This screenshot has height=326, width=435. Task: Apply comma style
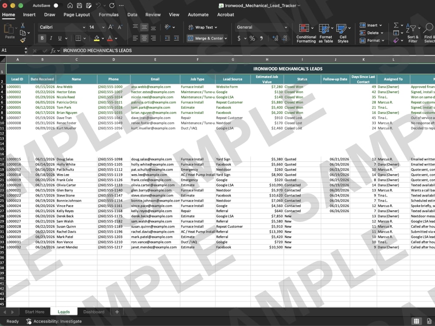pyautogui.click(x=261, y=38)
